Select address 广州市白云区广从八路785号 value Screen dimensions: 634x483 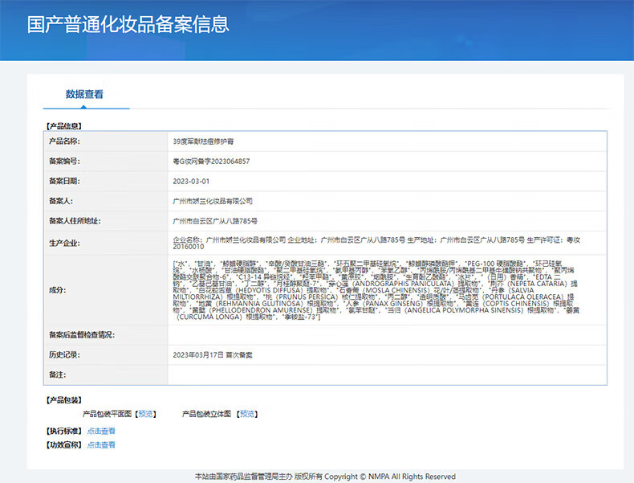tap(215, 221)
